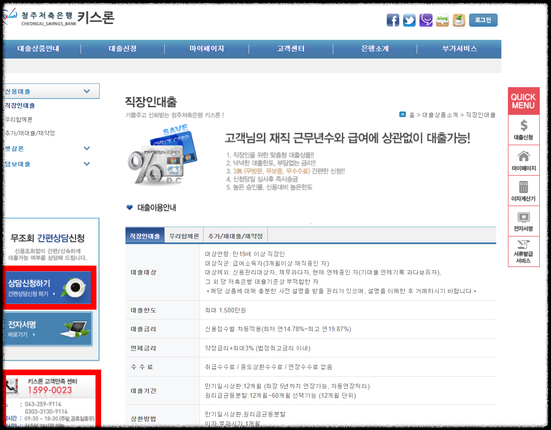The image size is (551, 430).
Task: Open the 은행소개 menu
Action: click(x=375, y=49)
